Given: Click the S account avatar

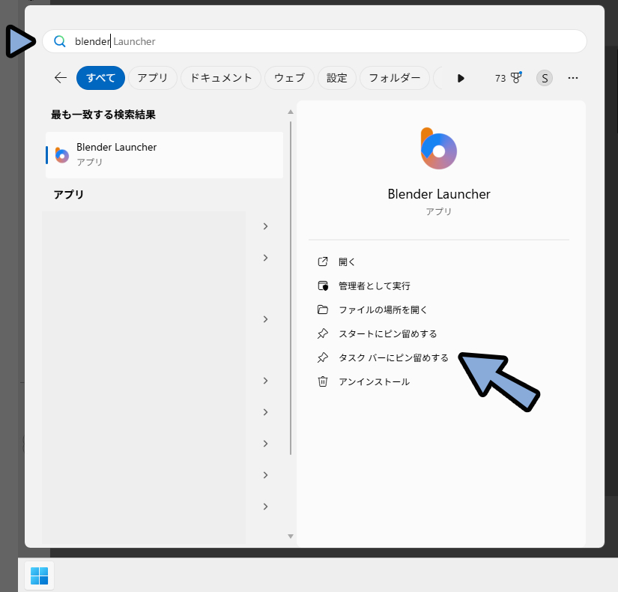Looking at the screenshot, I should click(545, 78).
